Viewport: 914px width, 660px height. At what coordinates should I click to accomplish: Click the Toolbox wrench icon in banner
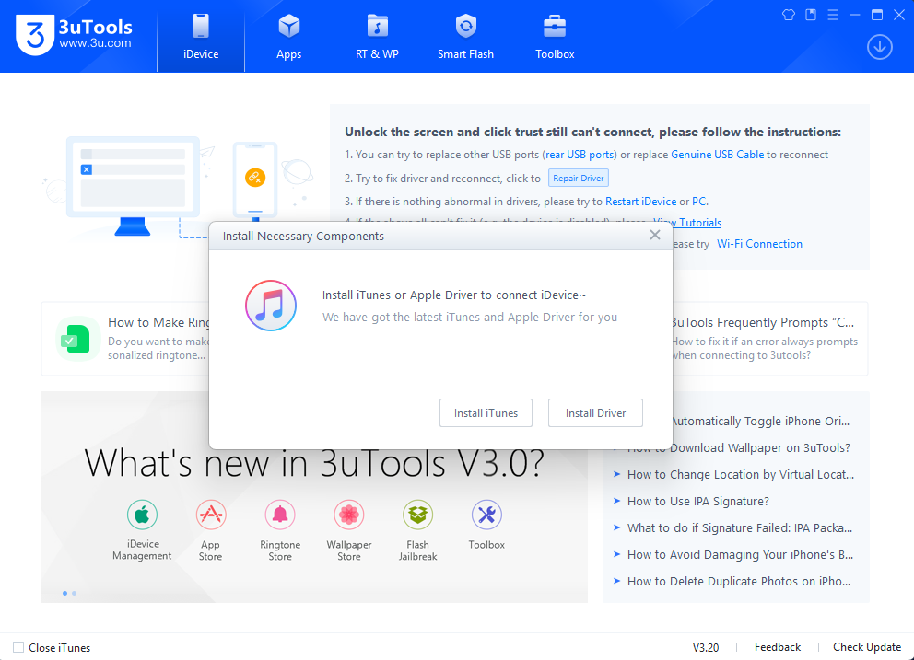(x=486, y=515)
